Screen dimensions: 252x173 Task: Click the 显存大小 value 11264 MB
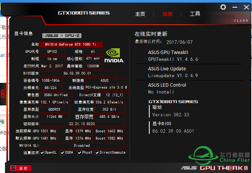point(55,117)
